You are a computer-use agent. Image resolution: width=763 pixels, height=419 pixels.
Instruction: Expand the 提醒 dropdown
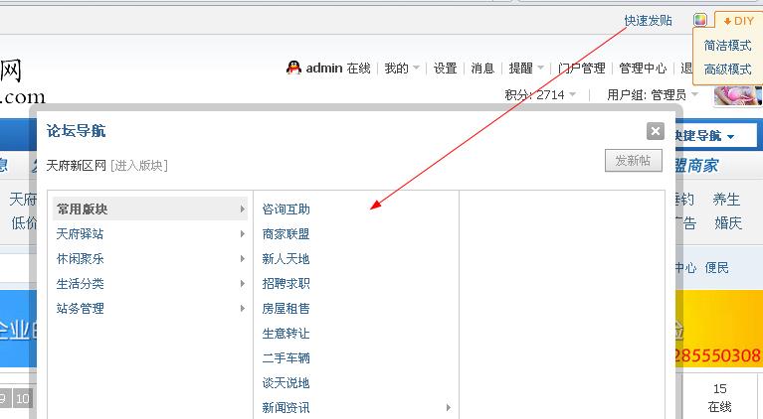526,68
